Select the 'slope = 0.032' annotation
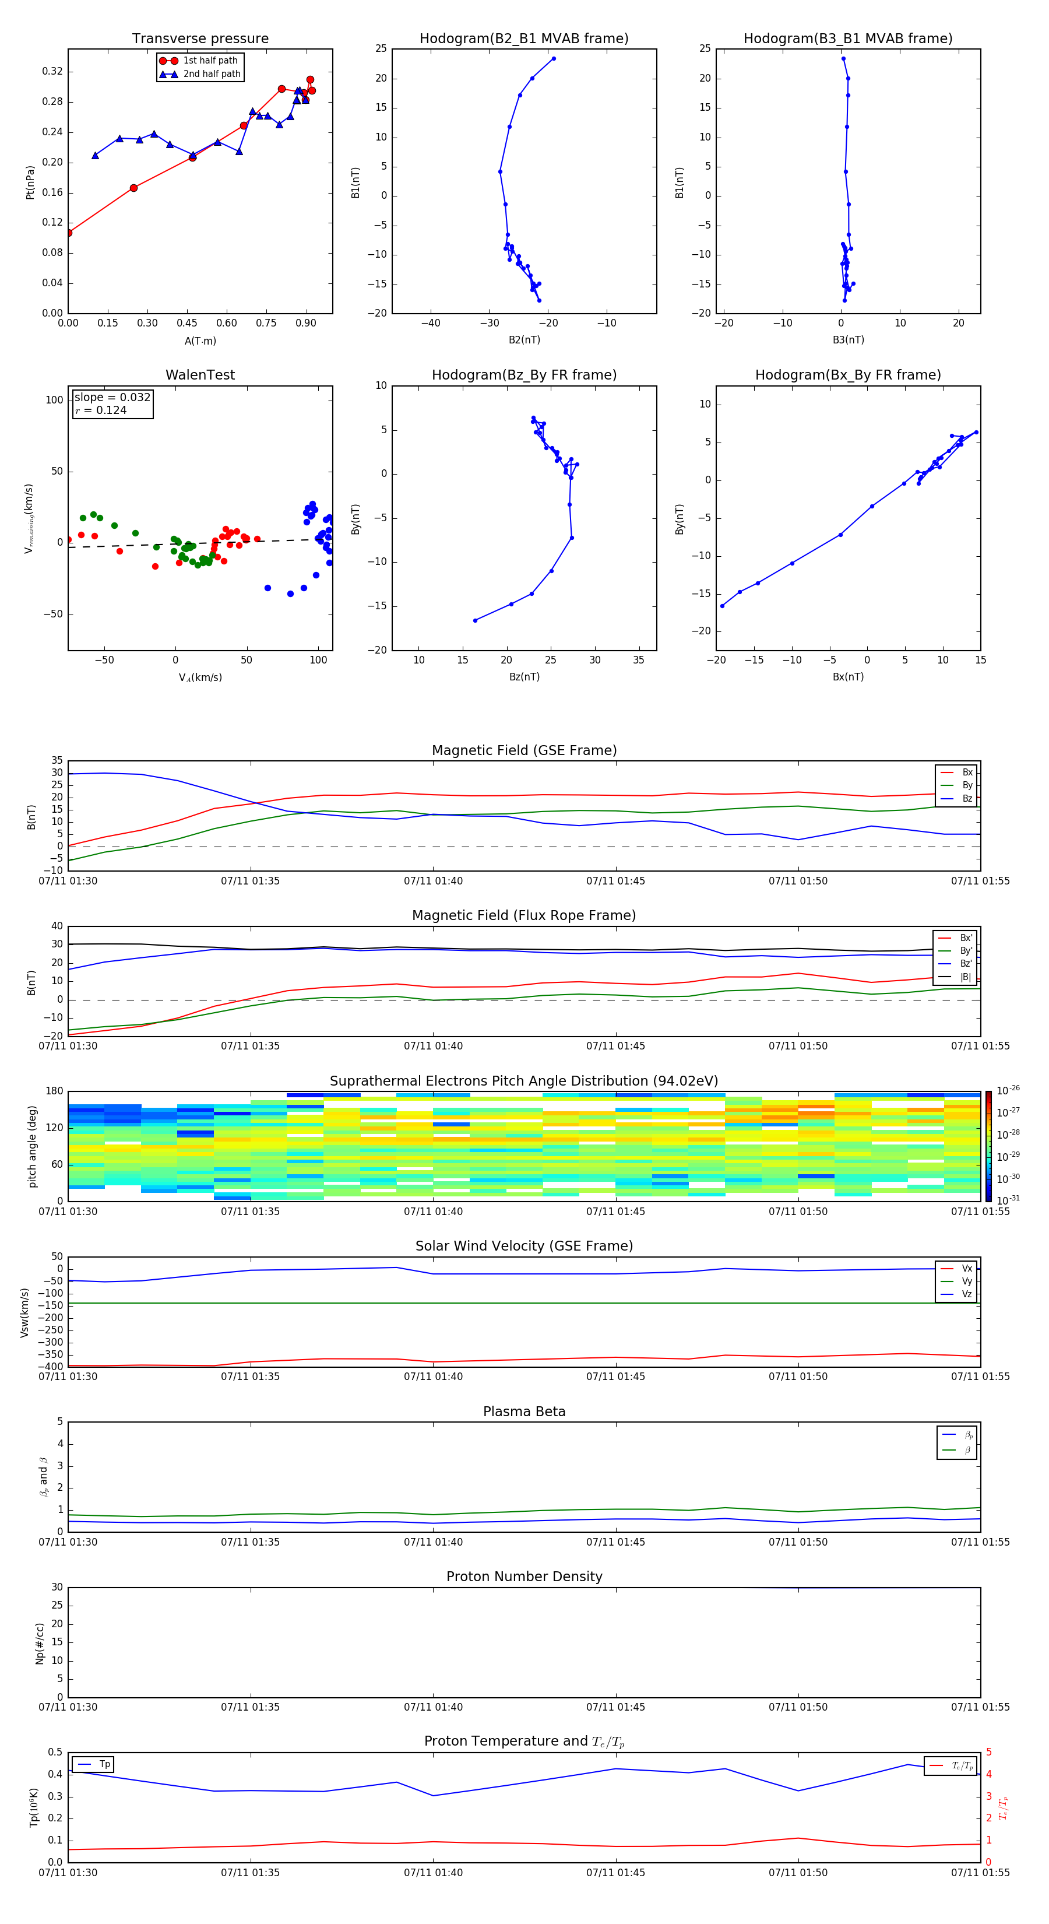The width and height of the screenshot is (1049, 1924). [x=112, y=398]
